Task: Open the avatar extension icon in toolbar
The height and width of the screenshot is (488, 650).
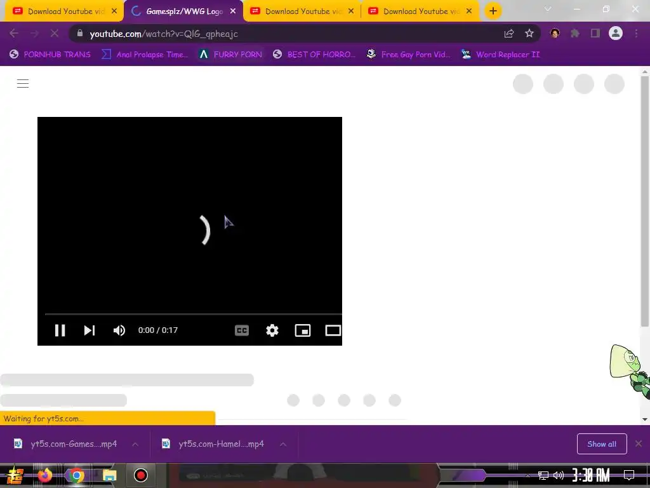Action: point(555,33)
